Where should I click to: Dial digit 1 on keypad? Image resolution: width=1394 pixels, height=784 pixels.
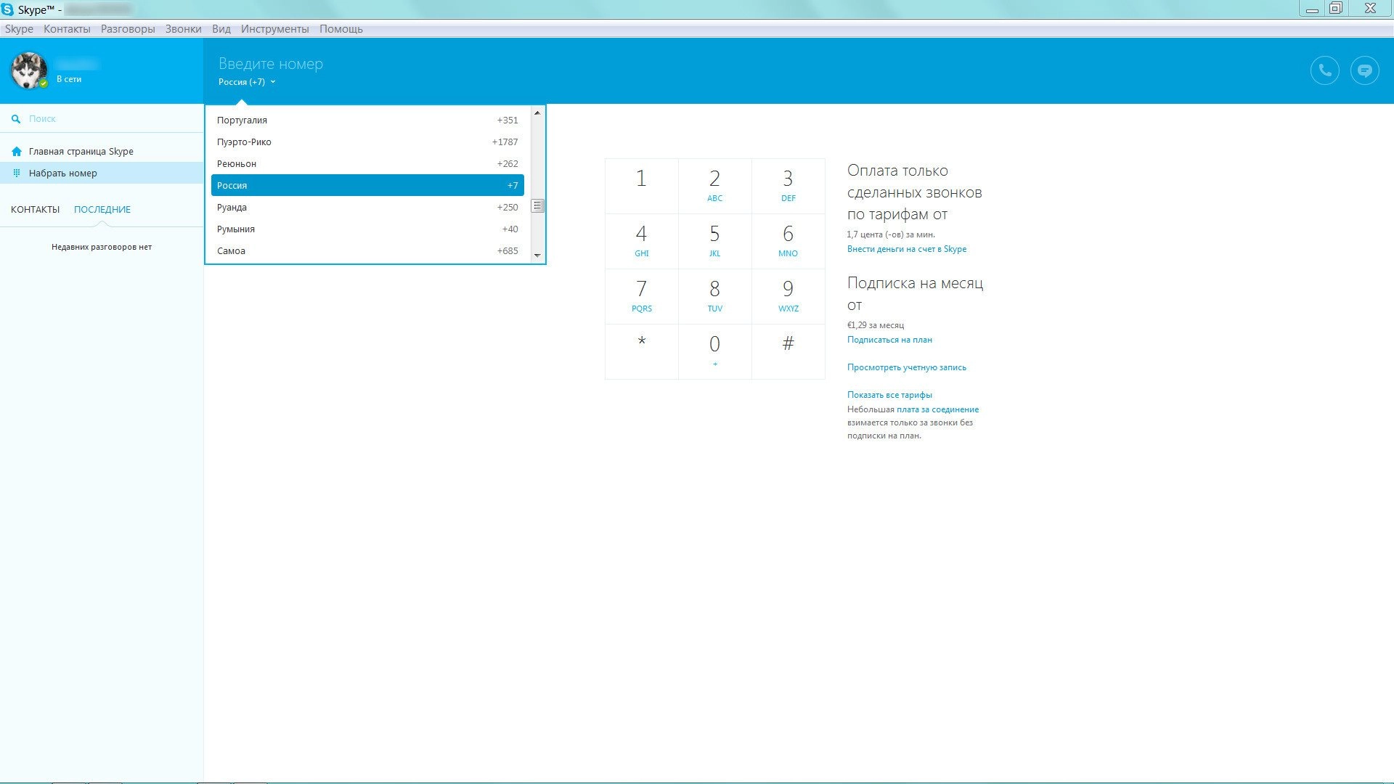642,186
